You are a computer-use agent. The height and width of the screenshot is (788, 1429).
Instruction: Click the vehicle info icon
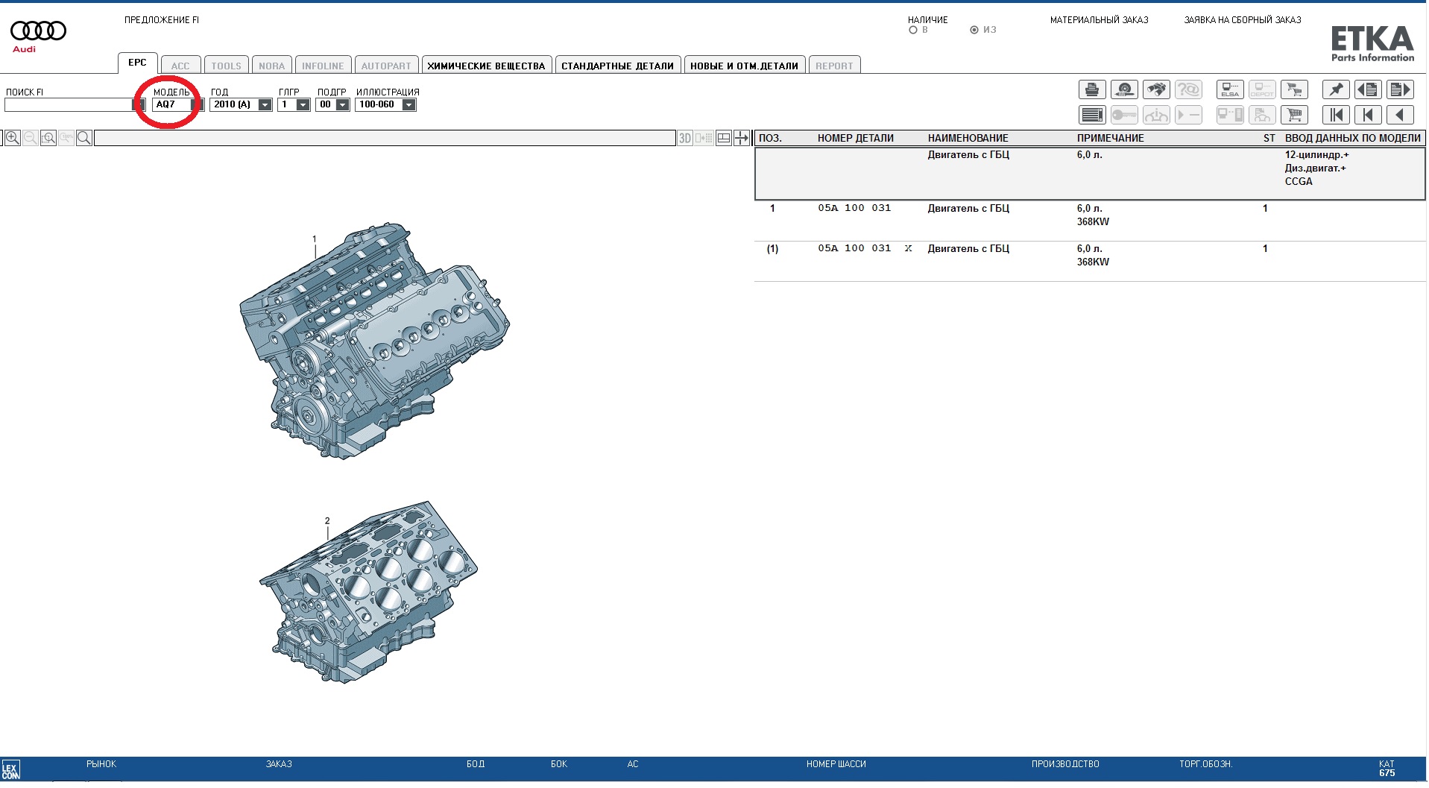(1156, 115)
